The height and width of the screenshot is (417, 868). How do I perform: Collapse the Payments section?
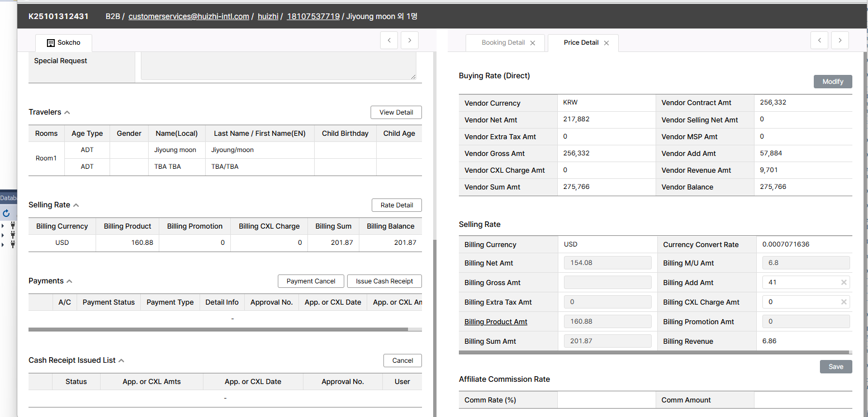click(x=69, y=281)
